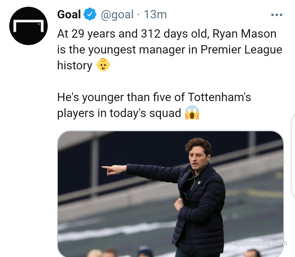Click the @goal handle
Viewport: 295px width, 257px height.
(117, 15)
